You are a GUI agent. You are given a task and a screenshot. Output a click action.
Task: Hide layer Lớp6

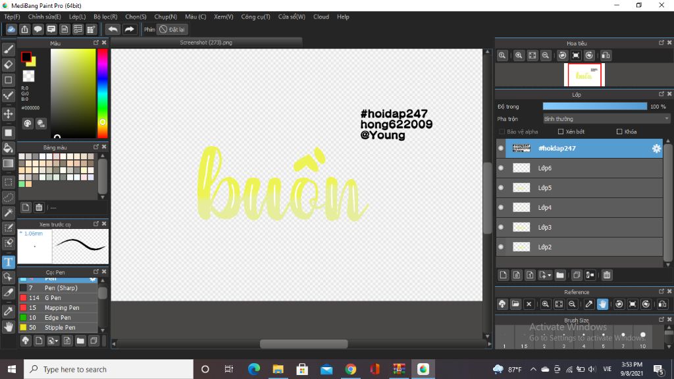pos(501,168)
